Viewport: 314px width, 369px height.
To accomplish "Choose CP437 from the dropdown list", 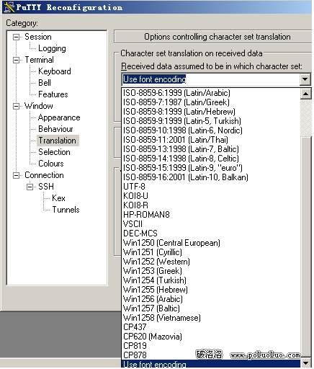I will (x=135, y=327).
